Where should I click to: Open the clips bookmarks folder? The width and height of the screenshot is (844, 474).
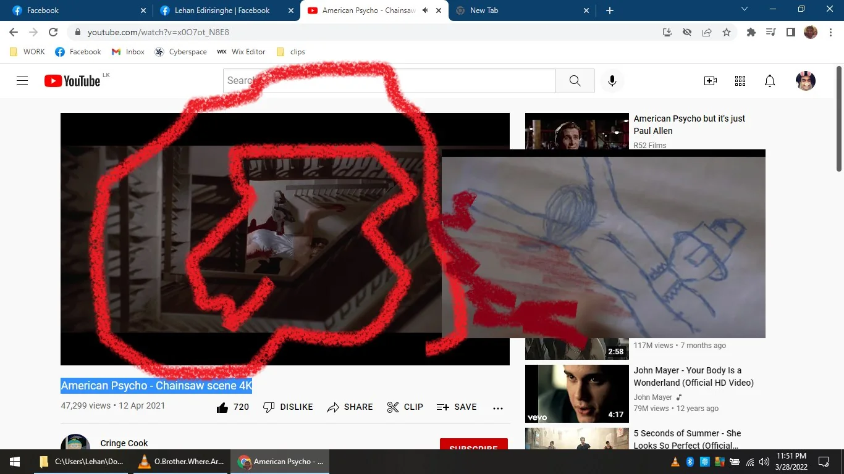[x=290, y=52]
